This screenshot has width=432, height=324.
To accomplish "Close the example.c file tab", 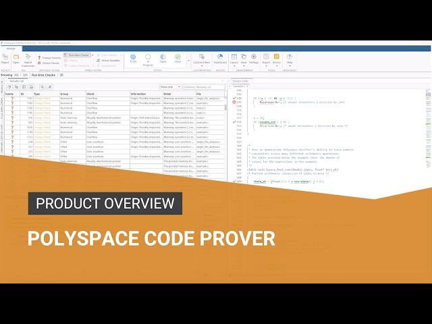I will (x=247, y=86).
